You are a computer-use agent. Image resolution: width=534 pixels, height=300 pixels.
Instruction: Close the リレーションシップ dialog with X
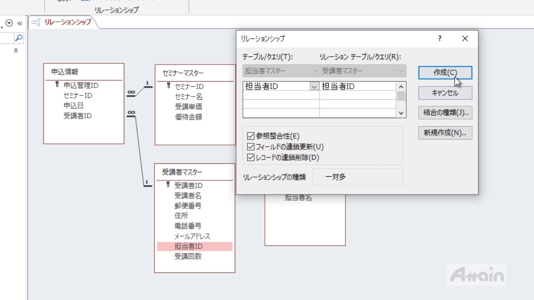point(465,39)
